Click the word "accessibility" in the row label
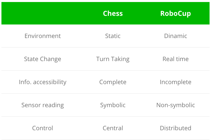211x140 pixels. (50, 82)
